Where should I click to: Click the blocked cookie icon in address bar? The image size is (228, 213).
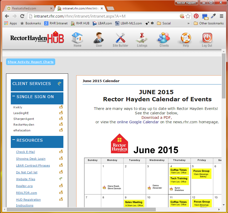point(182,16)
